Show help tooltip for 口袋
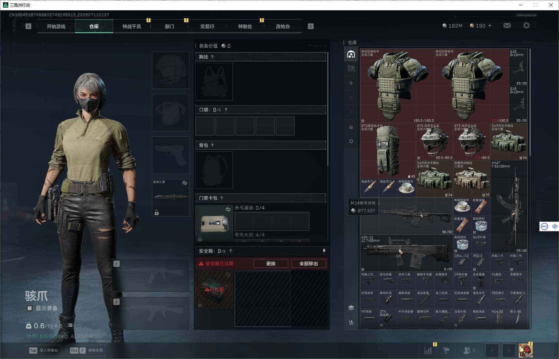 coord(226,110)
